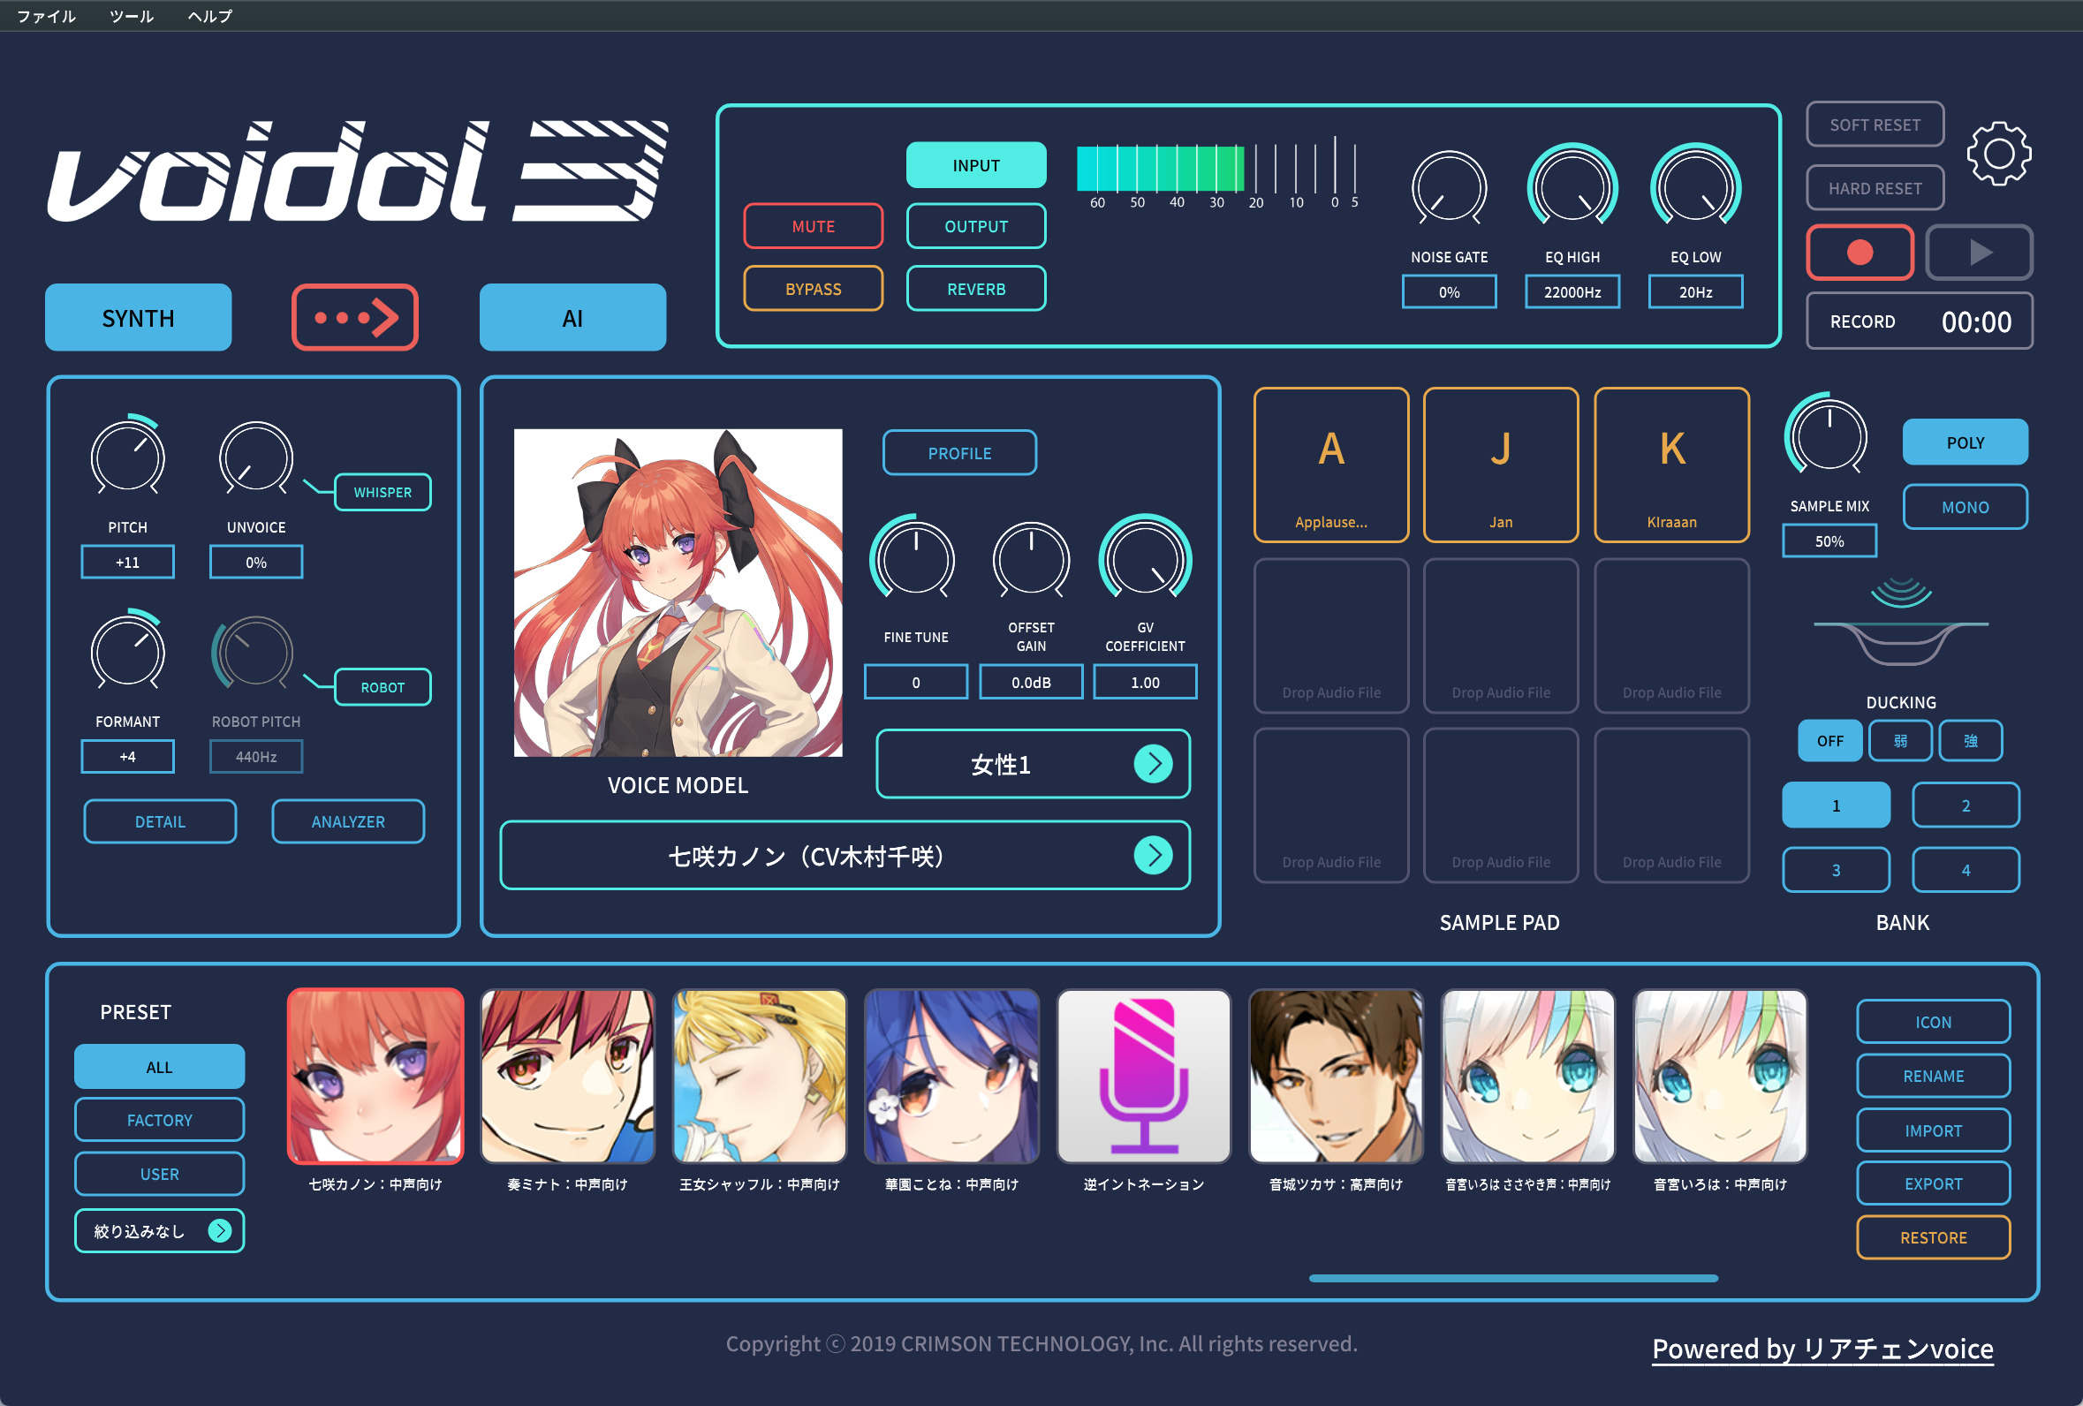Select preset 王女シャッフル：中声向け
Screen dimensions: 2083x1406
pyautogui.click(x=759, y=1077)
